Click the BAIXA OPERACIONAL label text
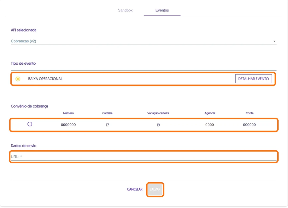Screen dimensions: 288x208 45,79
